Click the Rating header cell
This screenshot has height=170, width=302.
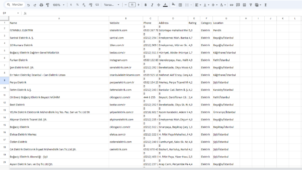click(194, 23)
